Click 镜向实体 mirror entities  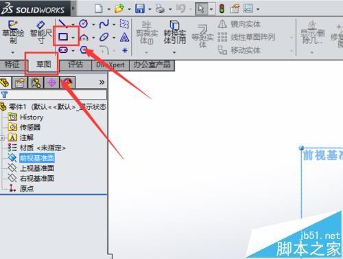tap(239, 24)
